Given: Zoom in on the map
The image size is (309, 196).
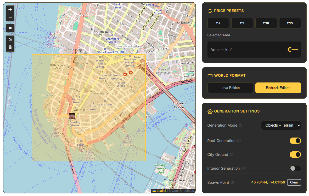Looking at the screenshot, I should pos(10,9).
